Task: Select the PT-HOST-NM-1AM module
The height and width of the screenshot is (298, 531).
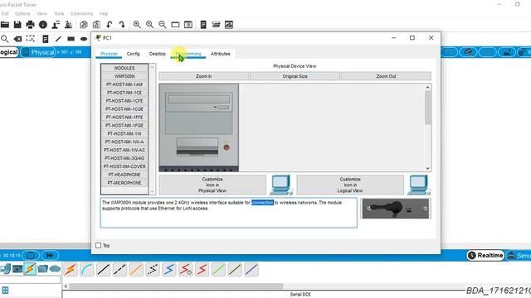Action: tap(124, 84)
